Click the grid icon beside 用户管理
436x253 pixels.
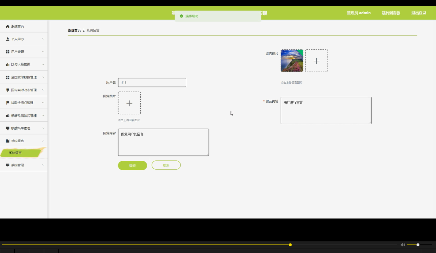point(8,52)
